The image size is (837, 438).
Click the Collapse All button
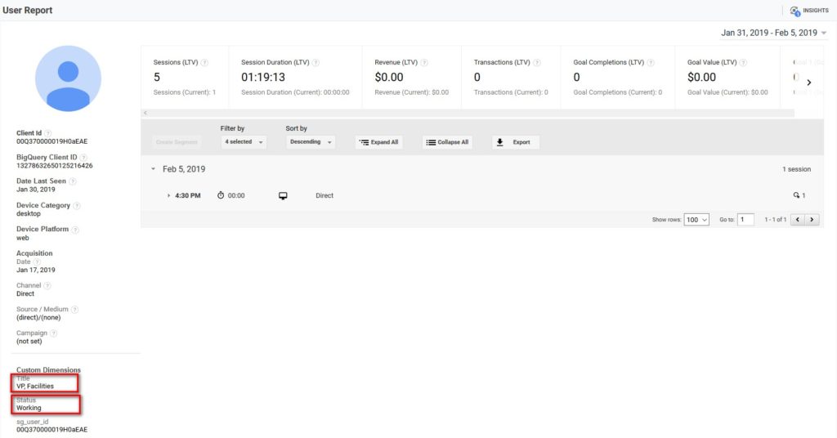pyautogui.click(x=447, y=142)
